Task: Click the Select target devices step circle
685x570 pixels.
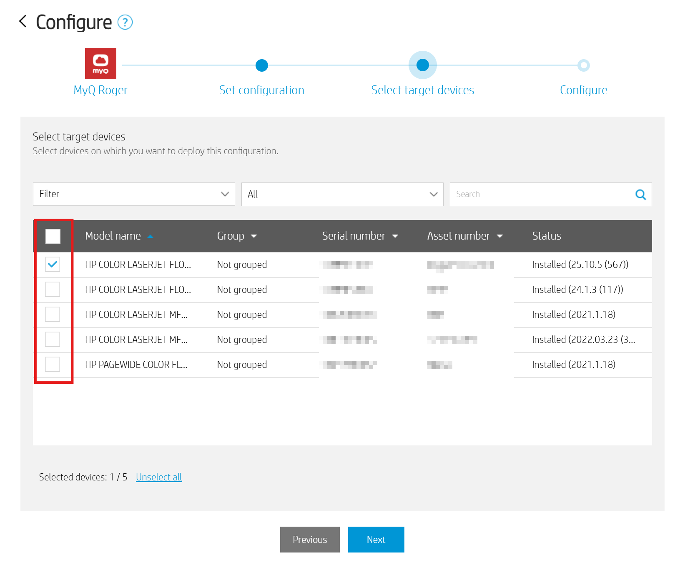Action: pos(422,65)
